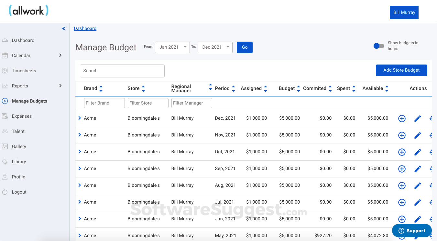Click the add icon on the Dec 2021 row

point(402,118)
